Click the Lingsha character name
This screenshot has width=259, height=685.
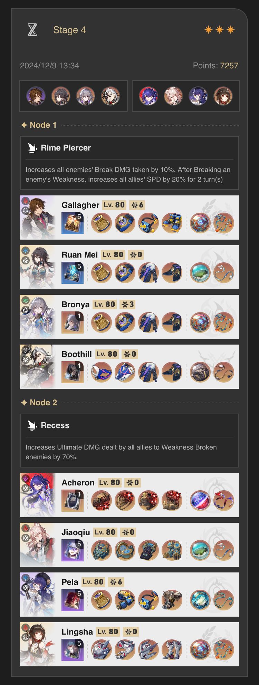pyautogui.click(x=77, y=632)
